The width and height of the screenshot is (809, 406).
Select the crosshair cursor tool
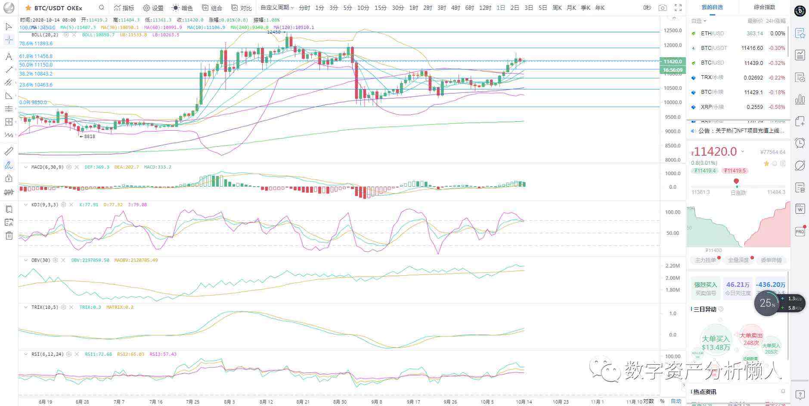coord(9,40)
